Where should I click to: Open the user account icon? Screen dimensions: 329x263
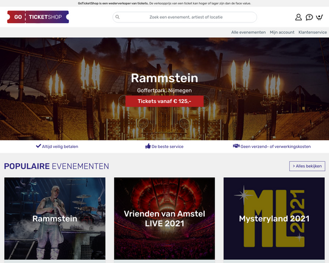pos(299,17)
